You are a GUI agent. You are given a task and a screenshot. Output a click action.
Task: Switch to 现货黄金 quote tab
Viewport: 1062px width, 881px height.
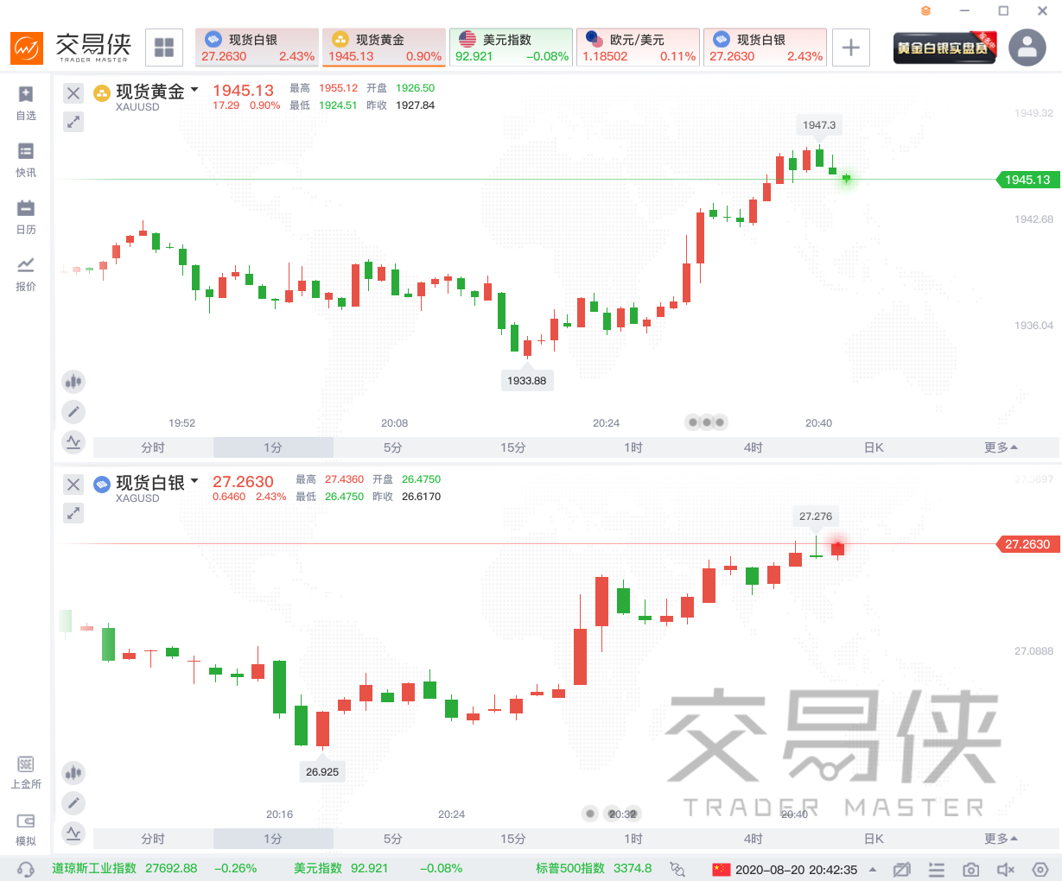pos(384,48)
